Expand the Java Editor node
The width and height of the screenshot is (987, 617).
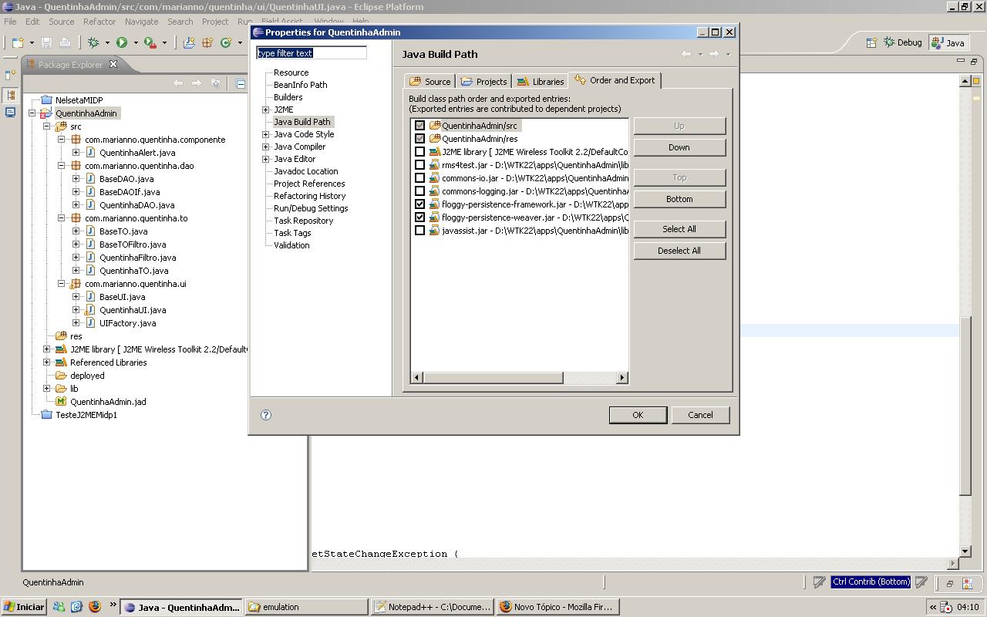click(266, 159)
